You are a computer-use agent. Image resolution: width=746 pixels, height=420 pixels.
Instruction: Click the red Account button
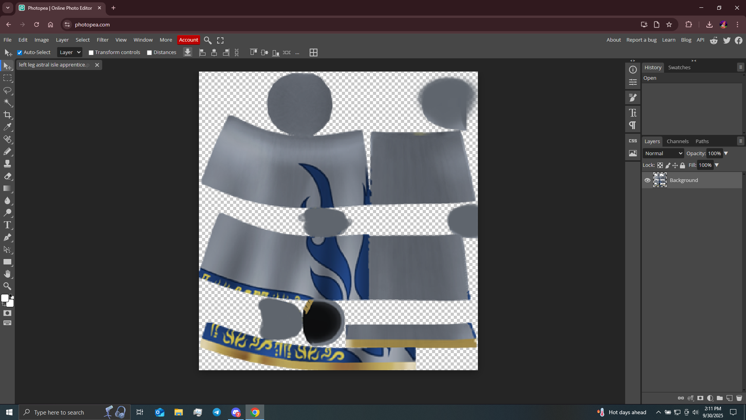pyautogui.click(x=188, y=40)
